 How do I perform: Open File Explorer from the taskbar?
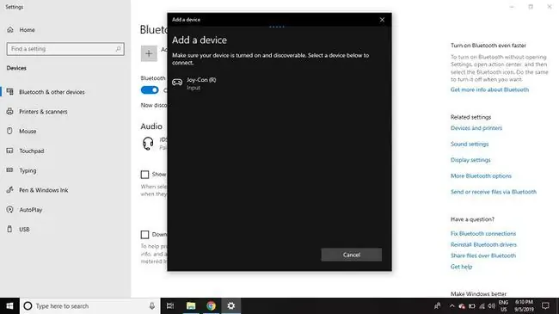pyautogui.click(x=191, y=305)
